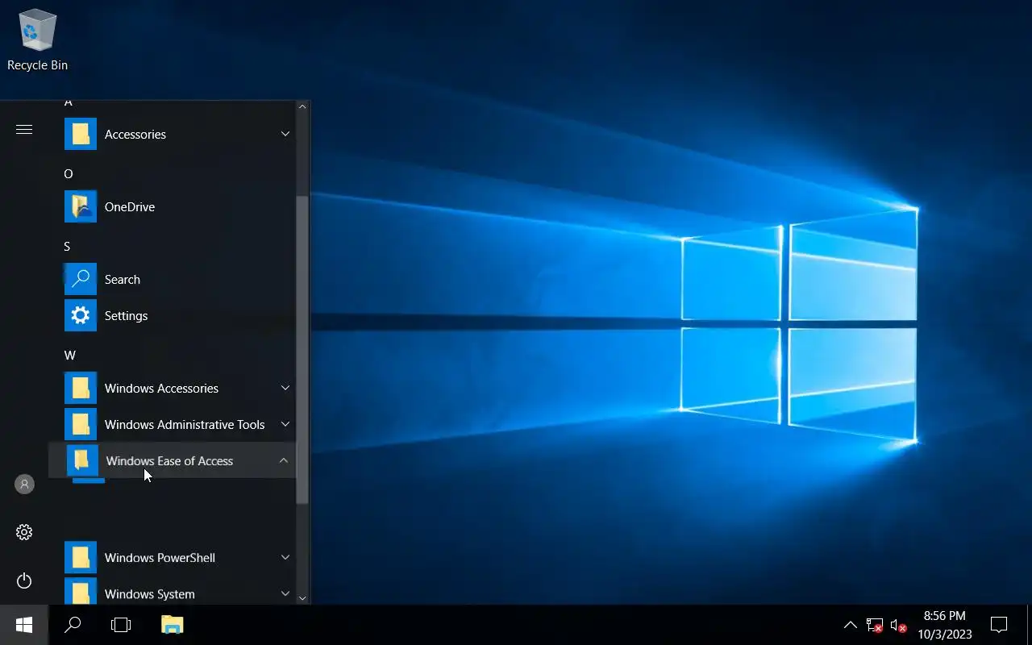Image resolution: width=1032 pixels, height=645 pixels.
Task: Open the Action Center notifications icon
Action: 999,625
